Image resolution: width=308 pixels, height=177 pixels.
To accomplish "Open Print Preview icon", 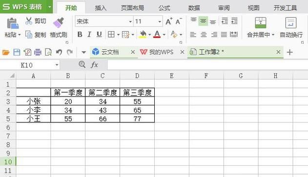I will coord(48,52).
